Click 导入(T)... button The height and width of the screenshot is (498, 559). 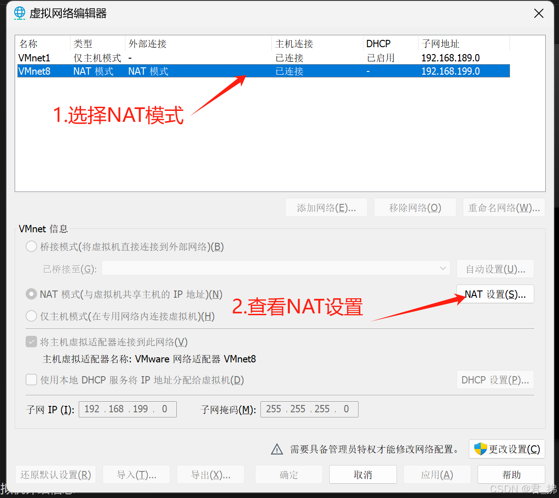click(x=136, y=475)
